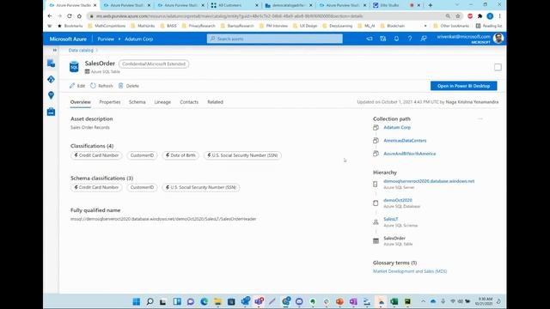
Task: Open the Management briefcase sidebar icon
Action: [x=51, y=112]
